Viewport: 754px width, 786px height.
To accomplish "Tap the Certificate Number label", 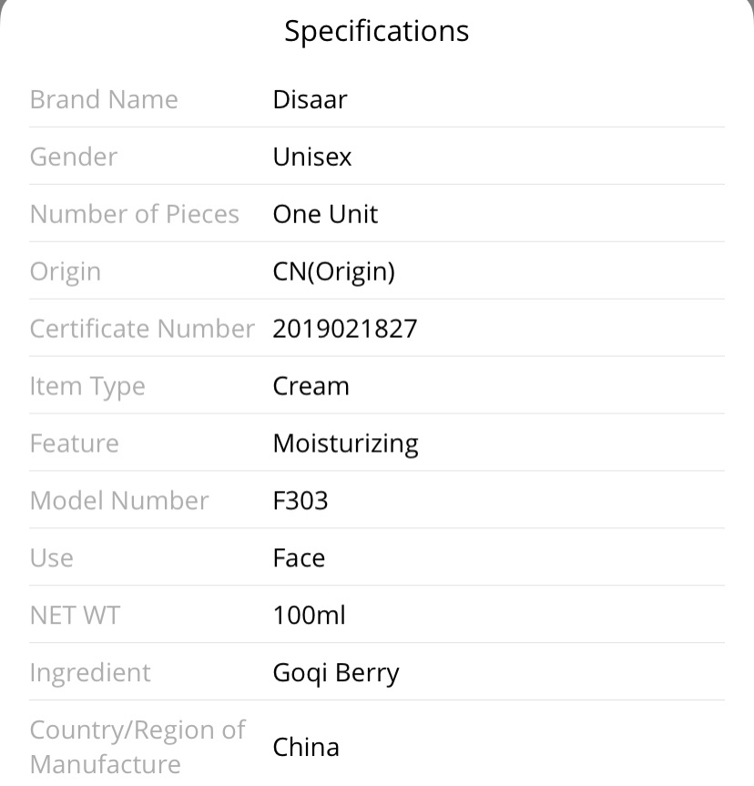I will [142, 329].
